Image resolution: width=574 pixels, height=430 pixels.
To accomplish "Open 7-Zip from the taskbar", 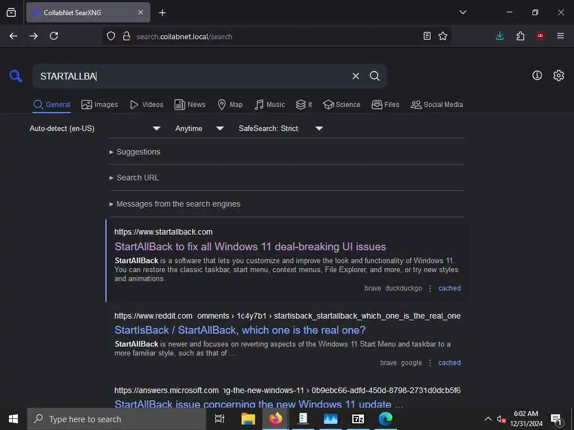I will (x=358, y=419).
